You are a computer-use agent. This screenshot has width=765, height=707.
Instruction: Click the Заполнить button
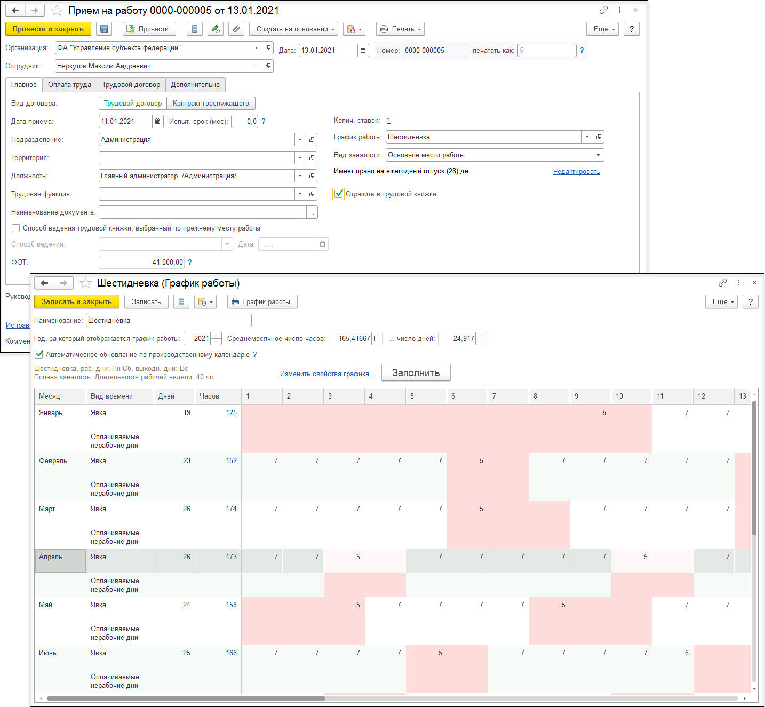click(416, 372)
